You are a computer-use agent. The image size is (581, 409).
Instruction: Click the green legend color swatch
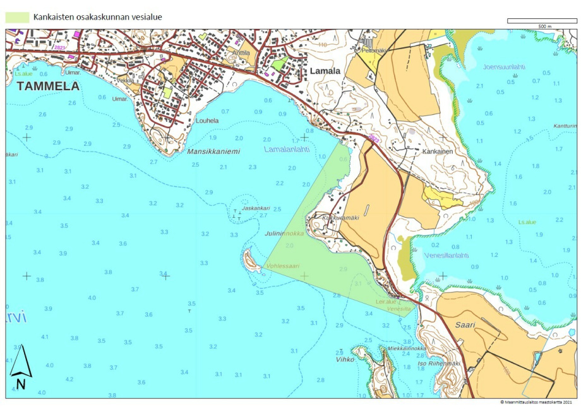tap(17, 17)
